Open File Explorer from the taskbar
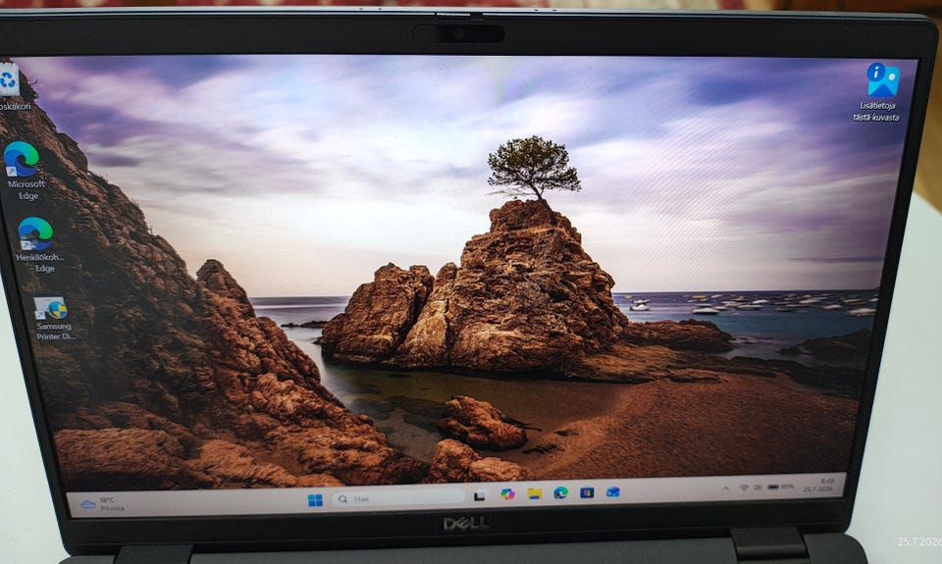942x564 pixels. click(534, 493)
